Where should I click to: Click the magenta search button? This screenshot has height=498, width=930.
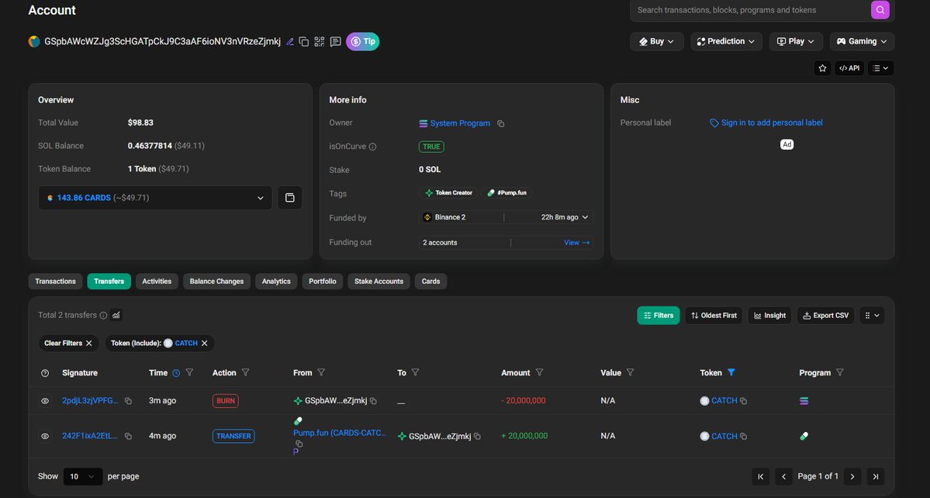click(x=880, y=10)
